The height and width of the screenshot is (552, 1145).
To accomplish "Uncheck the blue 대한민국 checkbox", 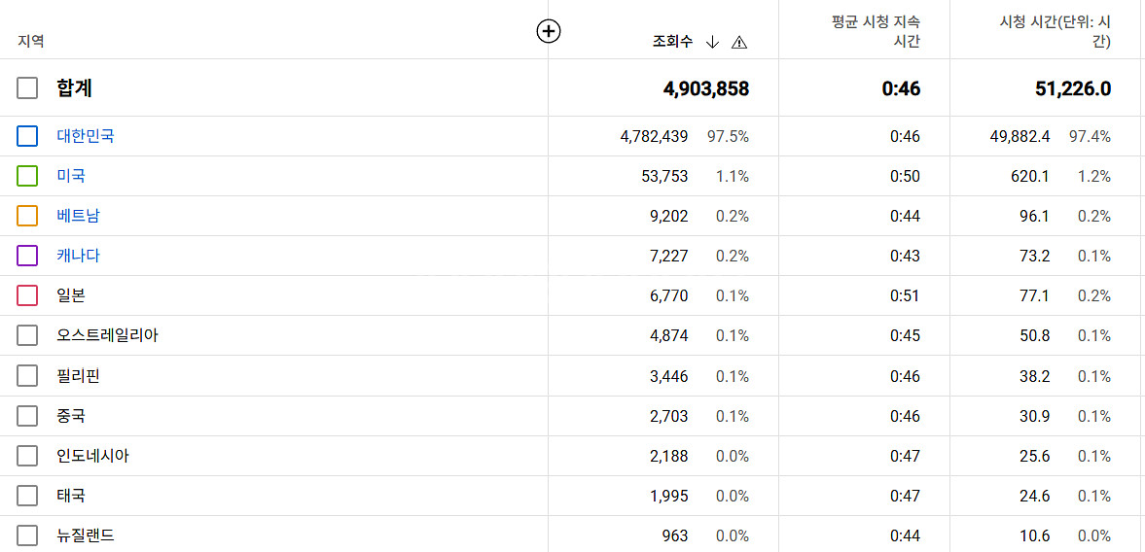I will click(x=27, y=136).
